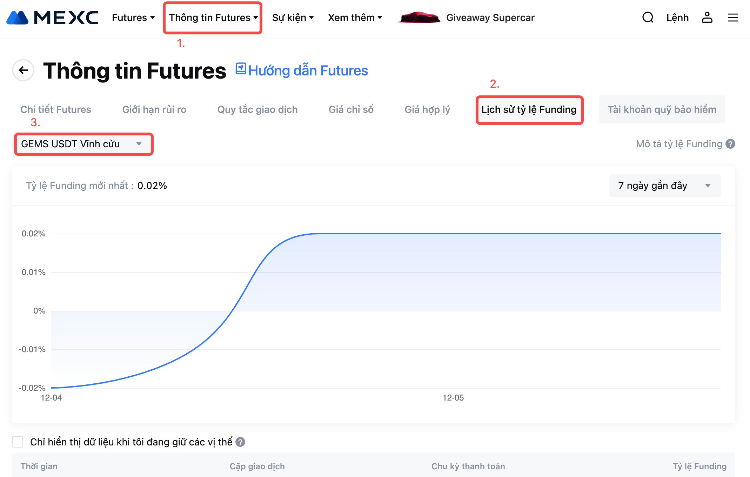Click help icon next to positions checkbox
This screenshot has height=477, width=750.
tap(240, 442)
